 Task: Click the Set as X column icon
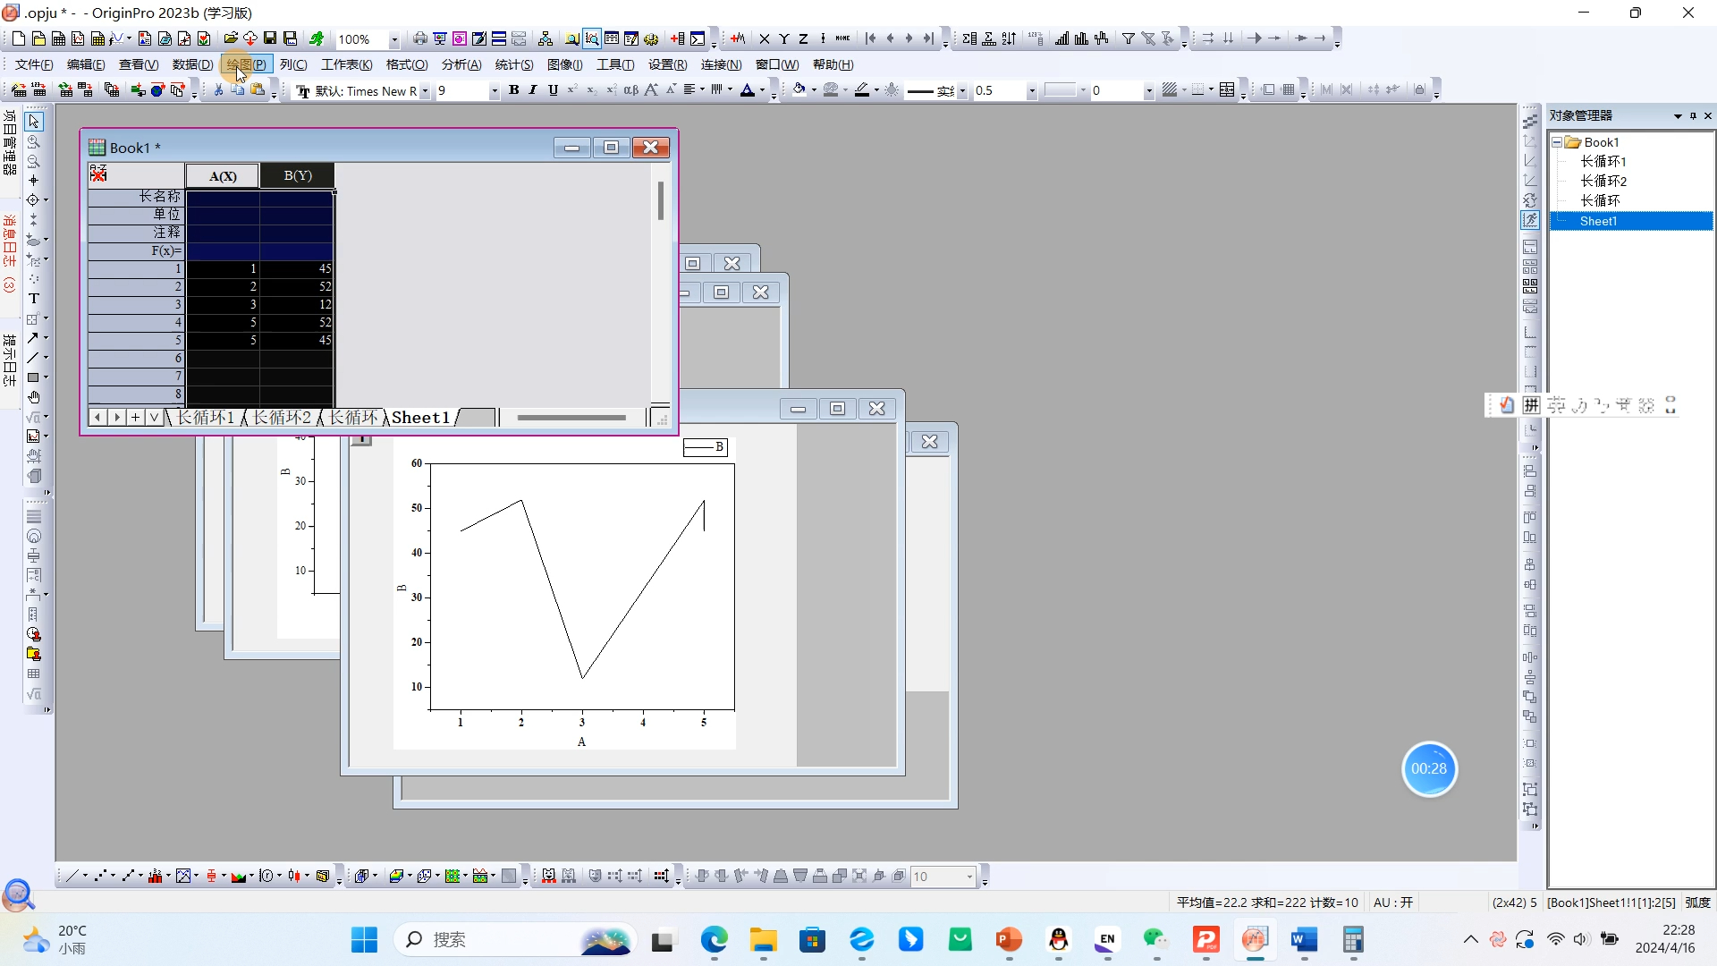[x=765, y=38]
